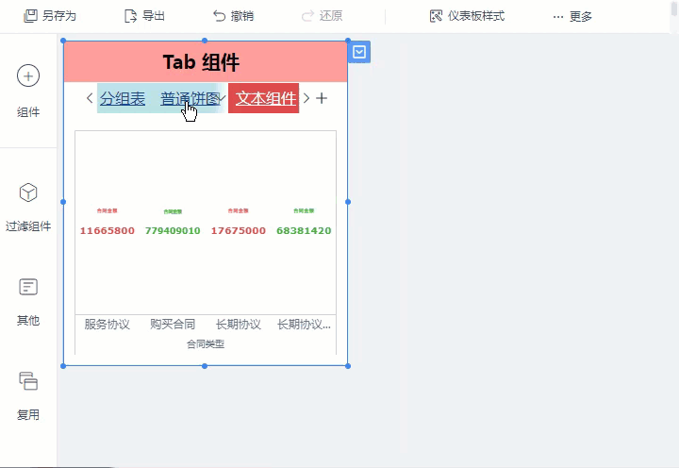Switch to the 普通饼图 tab
The height and width of the screenshot is (468, 679).
point(190,98)
